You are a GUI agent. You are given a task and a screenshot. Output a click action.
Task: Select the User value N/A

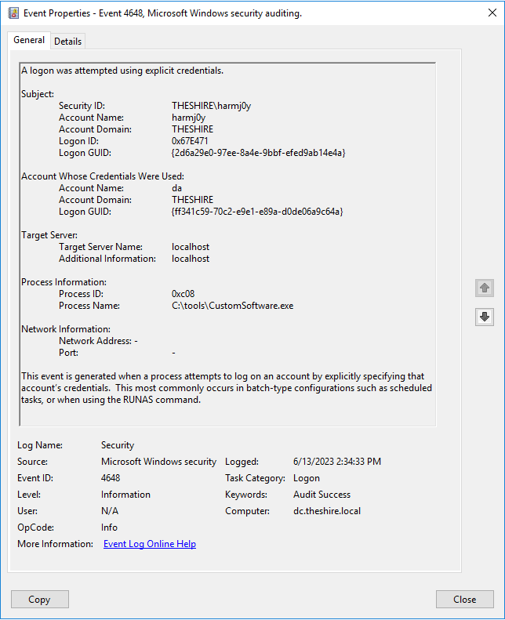click(110, 511)
